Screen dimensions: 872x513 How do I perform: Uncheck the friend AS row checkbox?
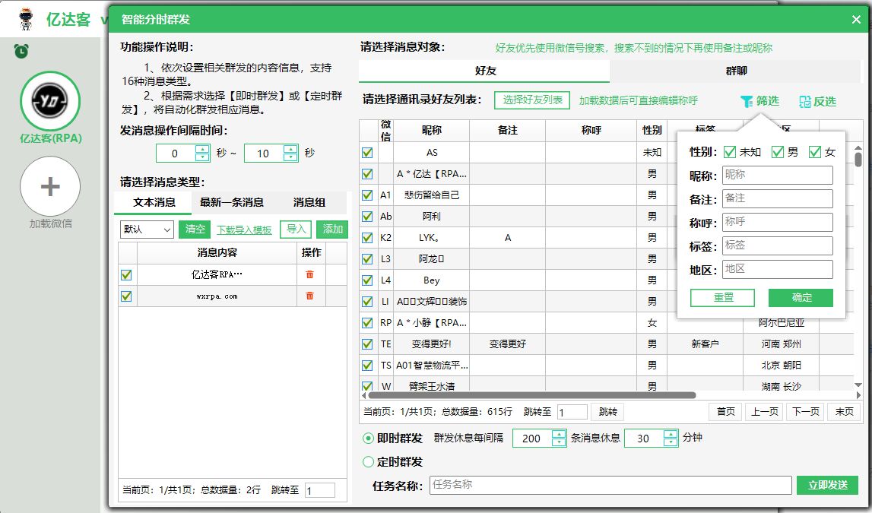(x=367, y=152)
